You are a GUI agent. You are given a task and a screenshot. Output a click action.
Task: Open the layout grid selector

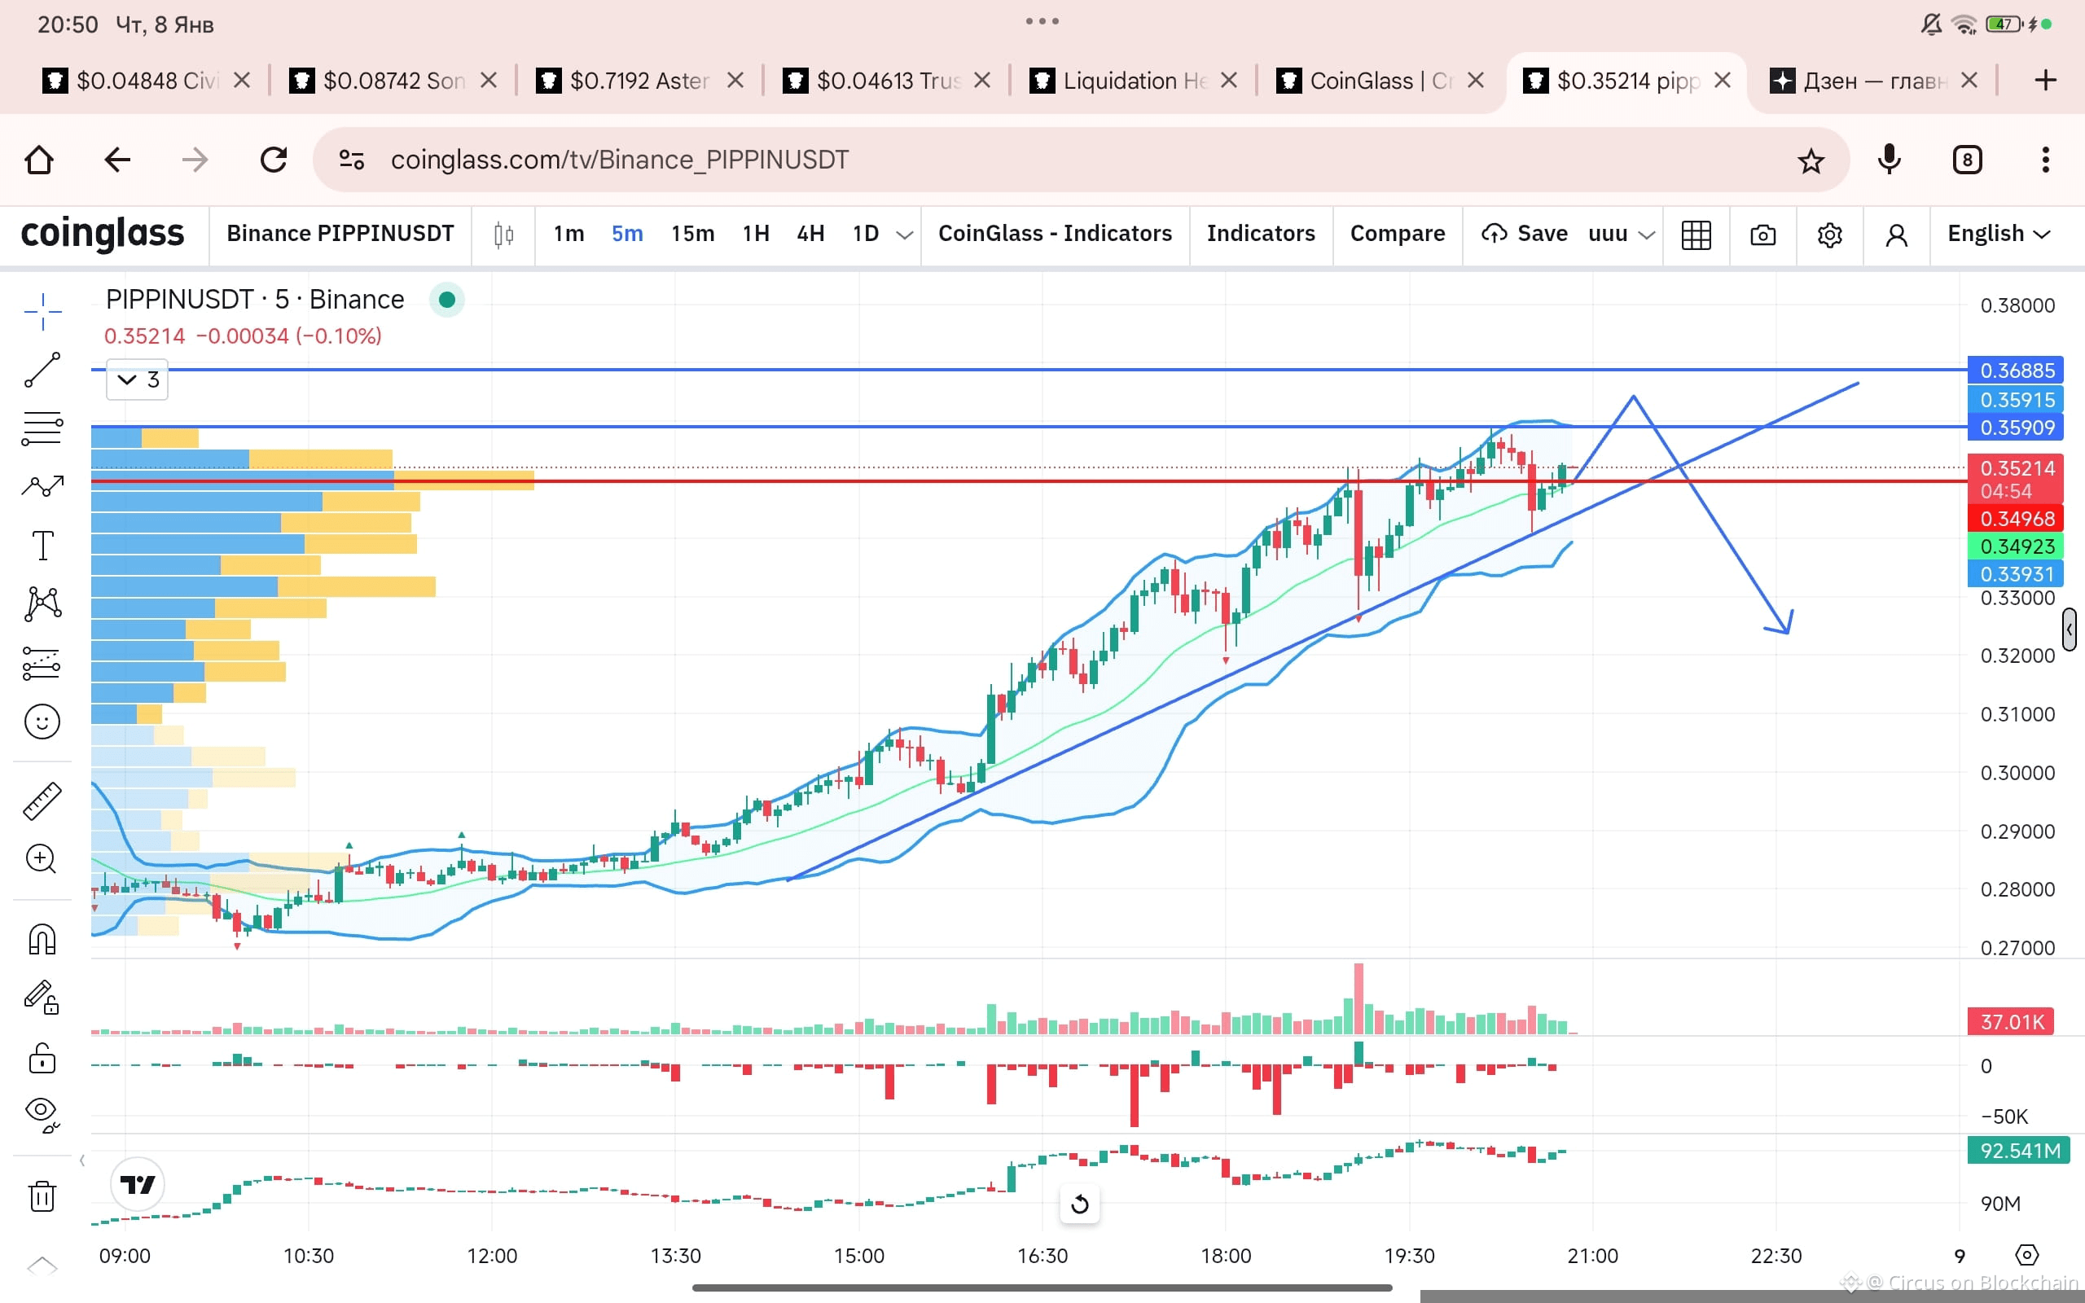click(1697, 235)
